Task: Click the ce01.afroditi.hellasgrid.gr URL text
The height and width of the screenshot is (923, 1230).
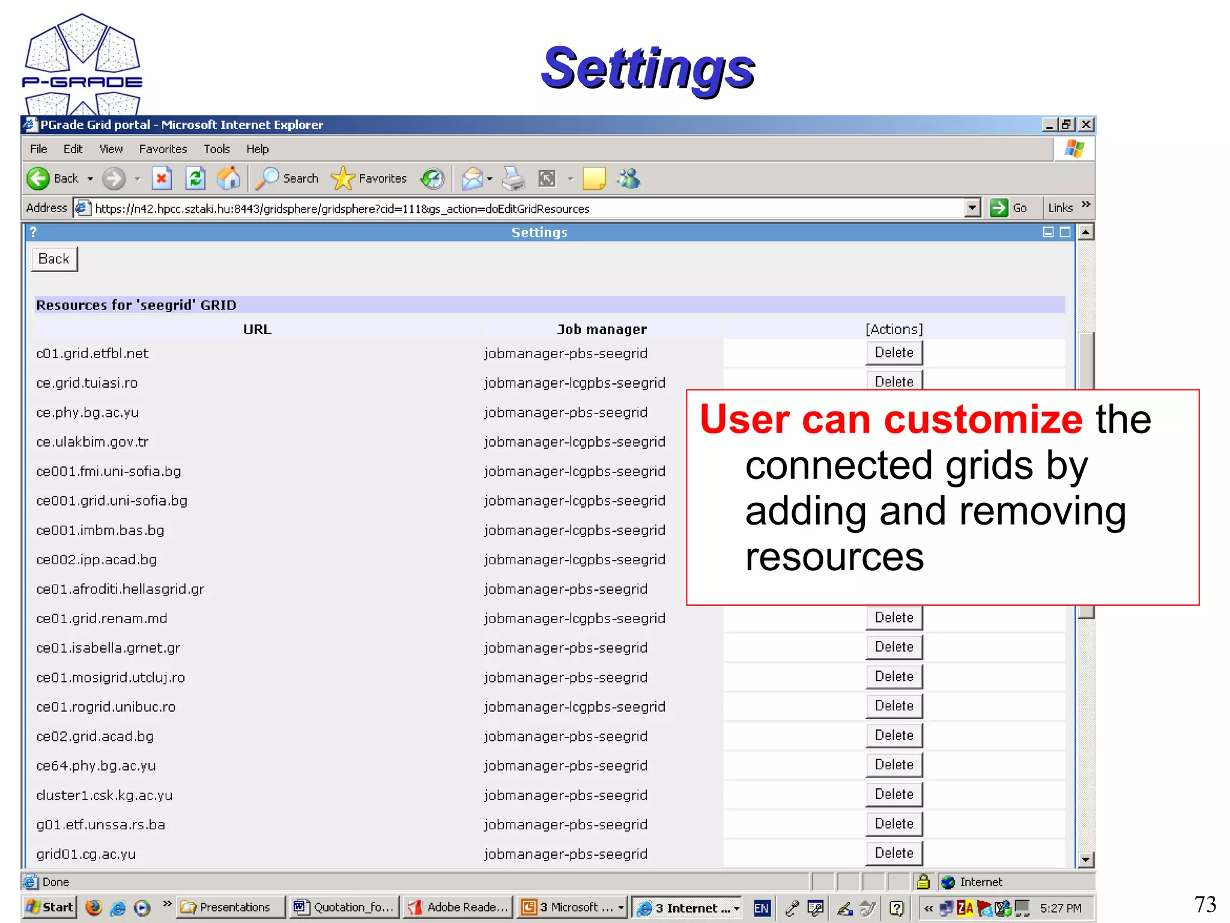Action: [120, 589]
